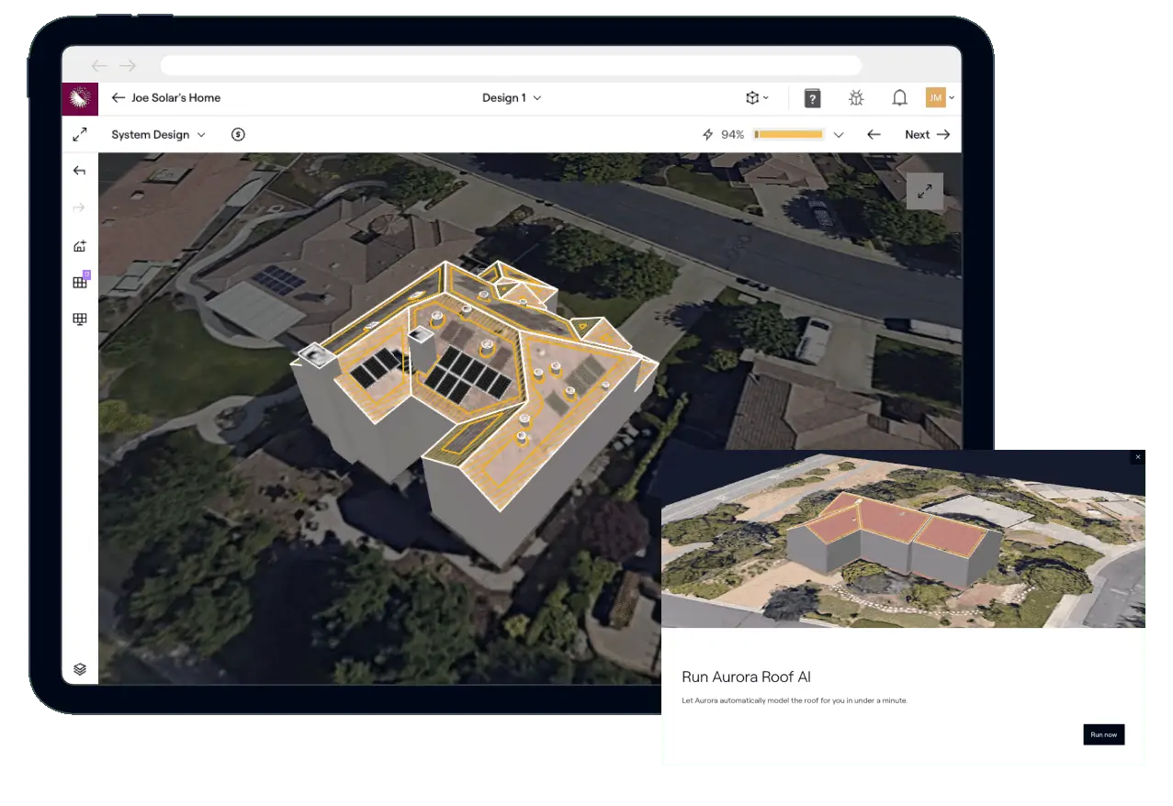Toggle the expand arrows at sidebar top
Viewport: 1173px width, 806px height.
click(x=80, y=134)
